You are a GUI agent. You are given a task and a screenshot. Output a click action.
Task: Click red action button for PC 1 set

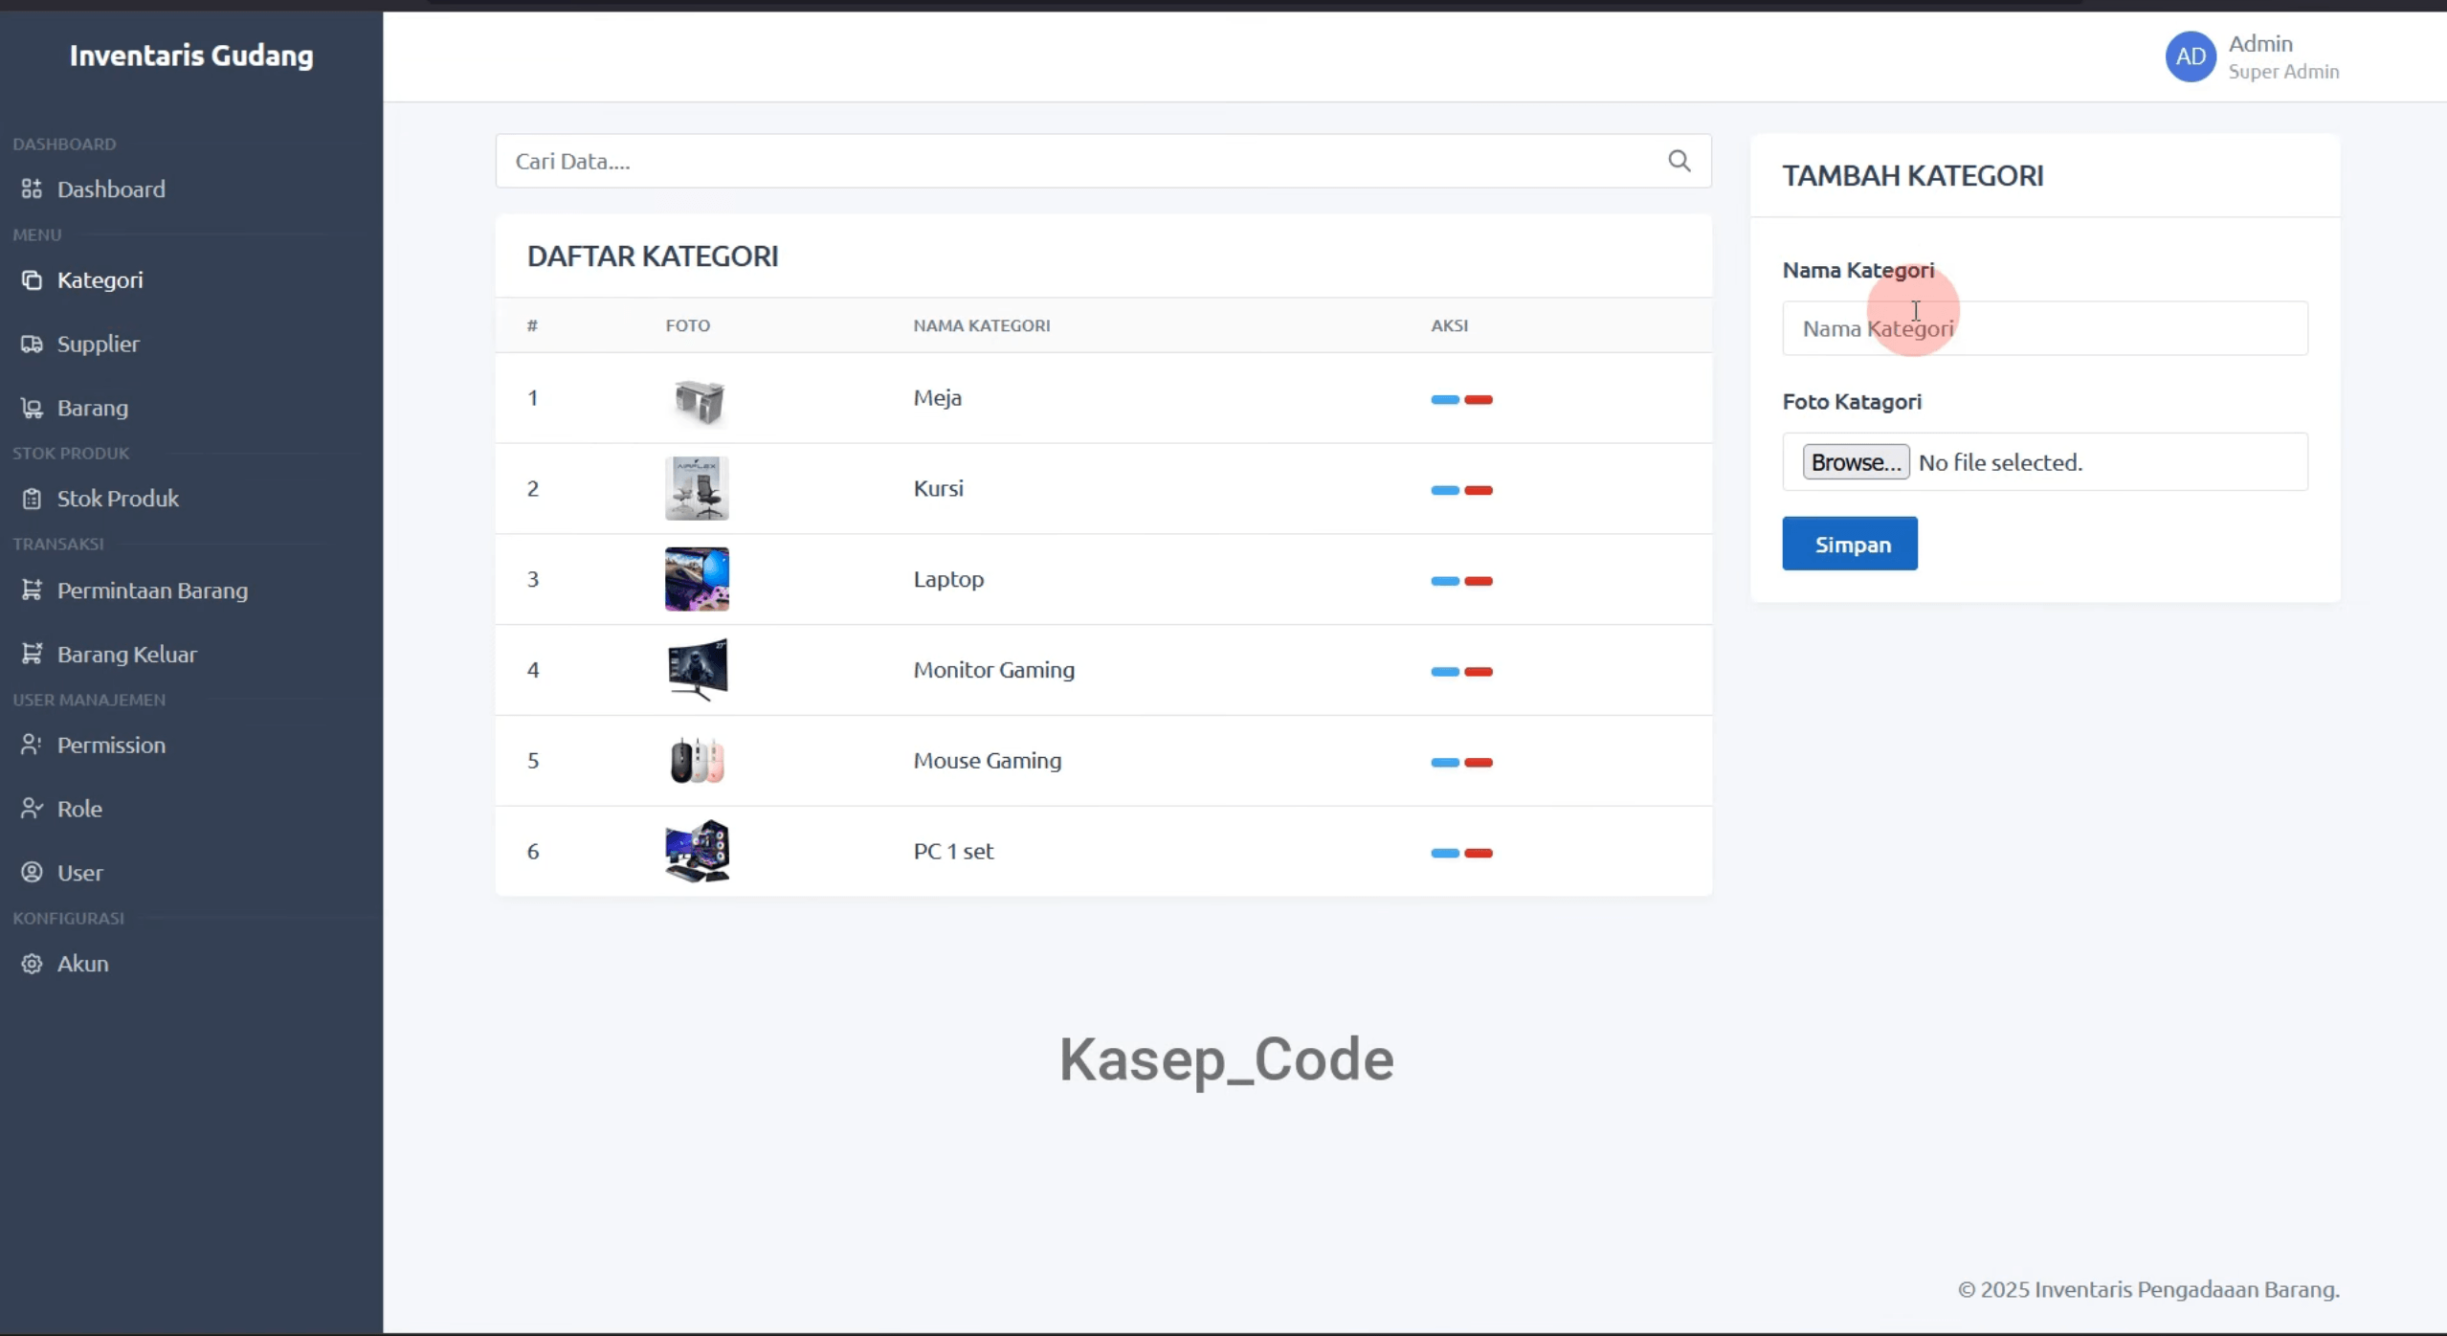click(1479, 853)
